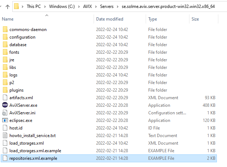Image resolution: width=227 pixels, height=167 pixels.
Task: Click the AviXServer.ini configuration file icon
Action: tap(5, 113)
